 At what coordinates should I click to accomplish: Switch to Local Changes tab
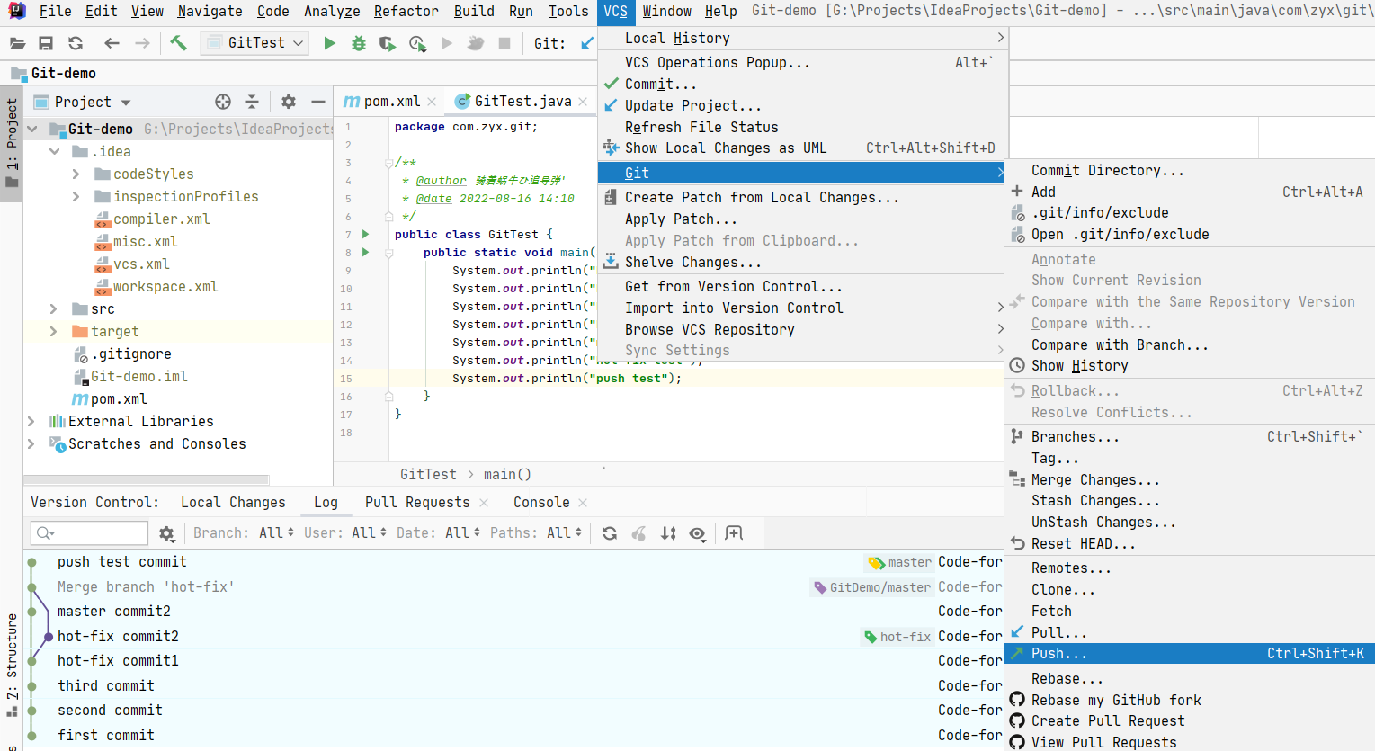(233, 503)
